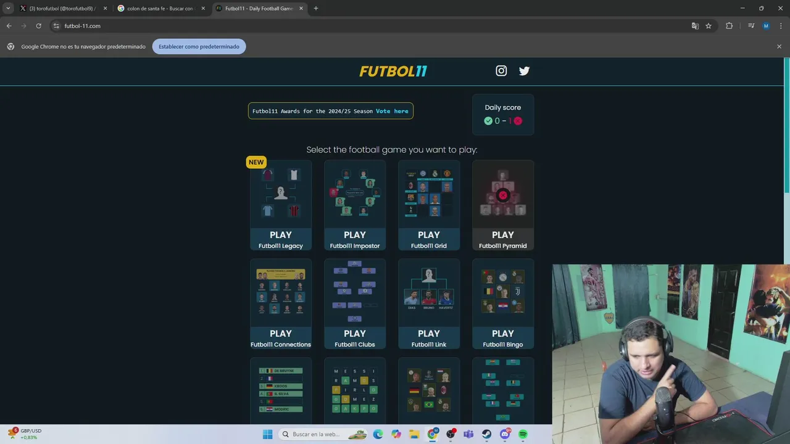This screenshot has height=444, width=790.
Task: Click the 'Buscar en la web' taskbar search
Action: (x=323, y=434)
